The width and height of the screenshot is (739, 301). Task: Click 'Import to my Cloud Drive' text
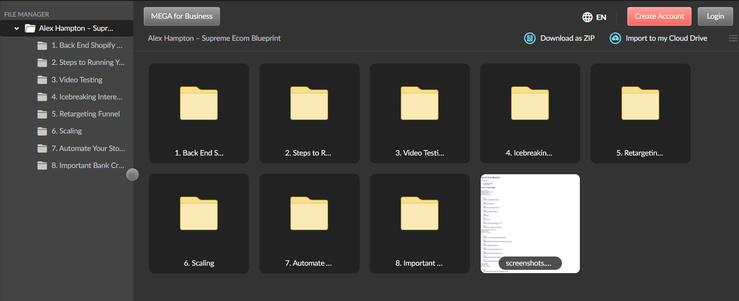[x=667, y=38]
